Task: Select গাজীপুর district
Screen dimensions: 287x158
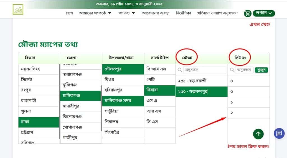Action: point(80,138)
